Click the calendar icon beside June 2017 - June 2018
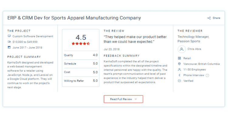This screenshot has width=228, height=117. [x=9, y=47]
